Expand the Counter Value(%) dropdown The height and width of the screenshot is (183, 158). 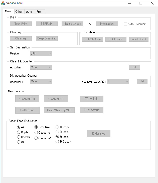point(118,81)
